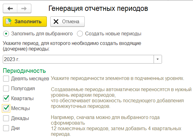Enable the Полугодия checkbox
Viewport: 193px width, 137px height.
click(6, 89)
